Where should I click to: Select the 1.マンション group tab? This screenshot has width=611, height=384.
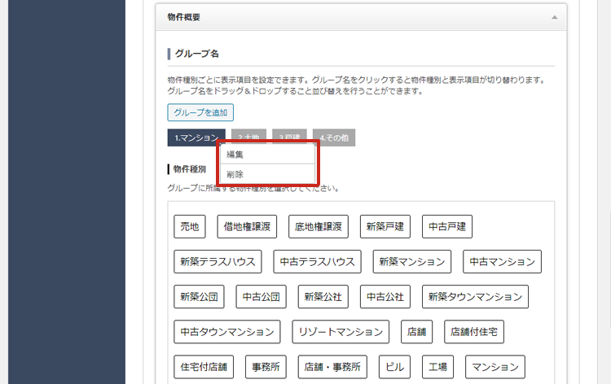196,138
